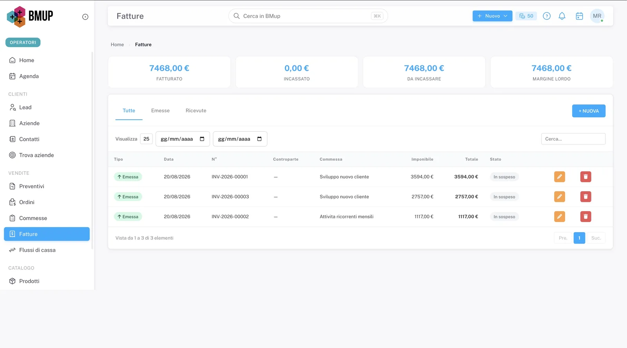627x348 pixels.
Task: Switch to Emesse tab
Action: [x=160, y=111]
